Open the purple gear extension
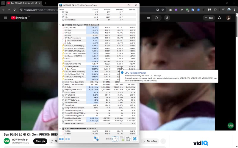 (x=176, y=10)
